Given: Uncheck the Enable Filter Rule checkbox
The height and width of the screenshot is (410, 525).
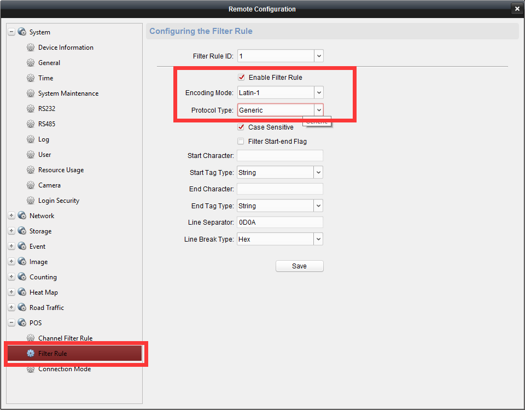Looking at the screenshot, I should coord(241,77).
